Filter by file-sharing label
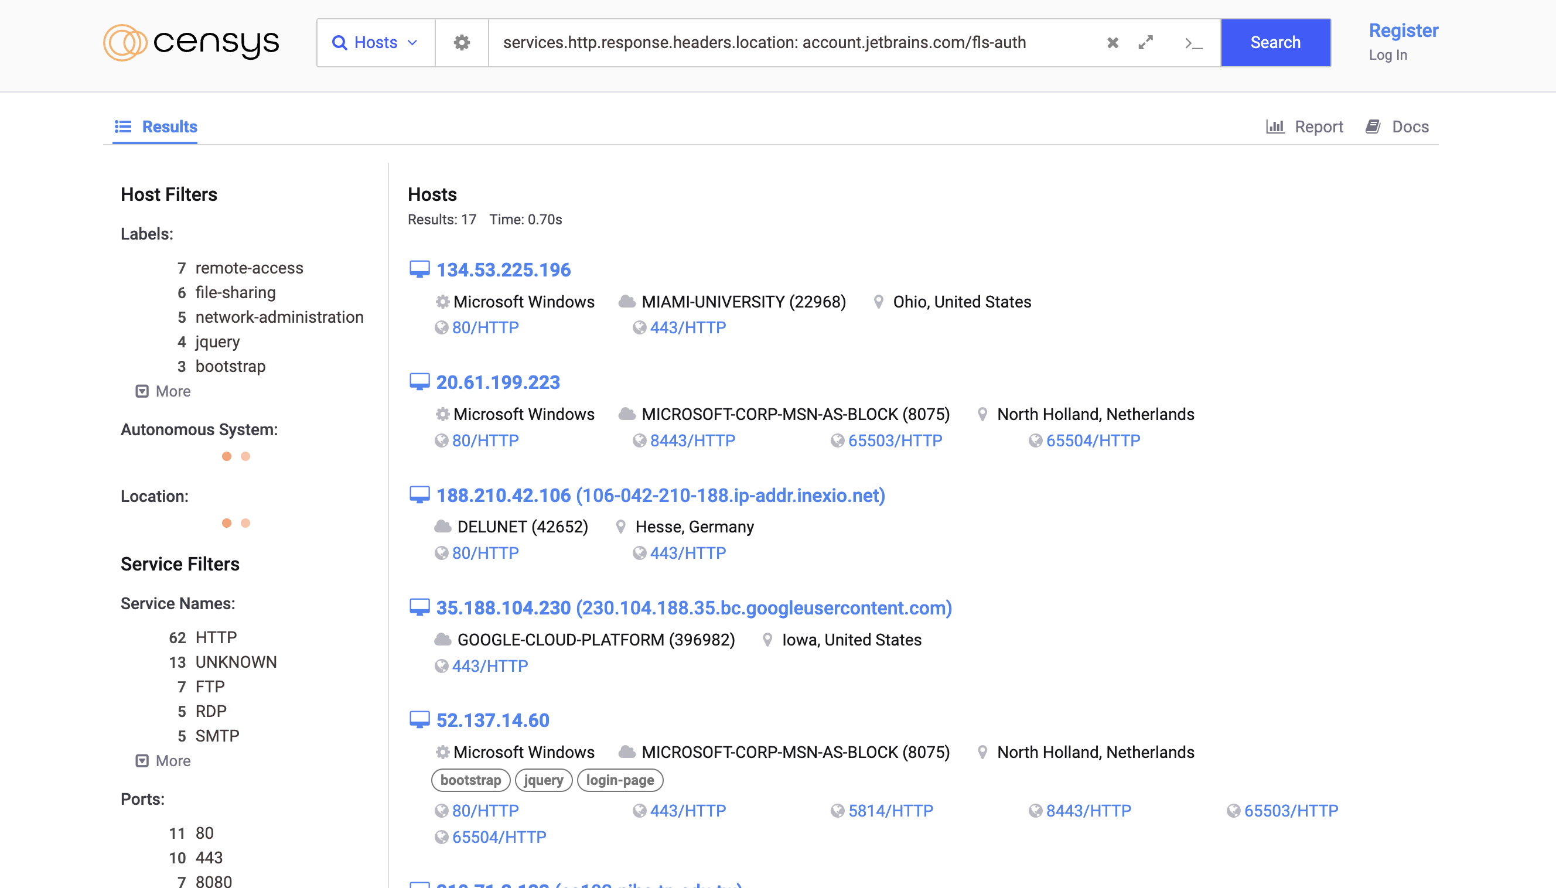This screenshot has width=1556, height=888. click(x=235, y=293)
